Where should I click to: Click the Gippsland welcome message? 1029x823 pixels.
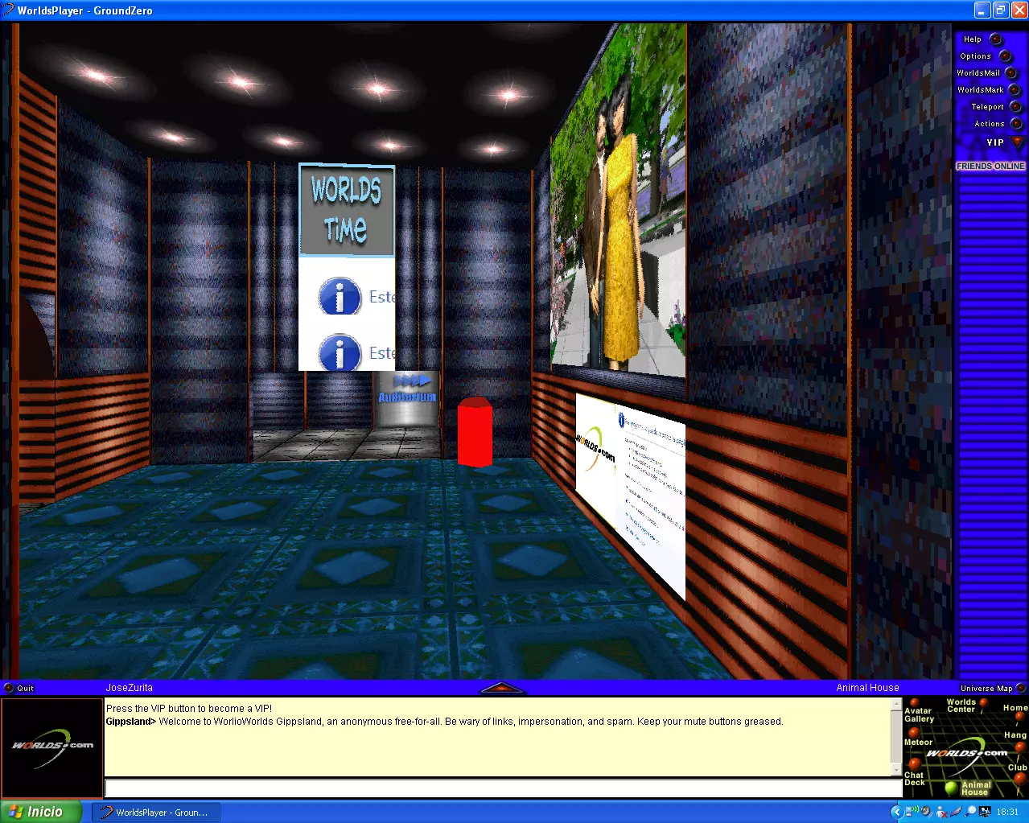tap(444, 722)
